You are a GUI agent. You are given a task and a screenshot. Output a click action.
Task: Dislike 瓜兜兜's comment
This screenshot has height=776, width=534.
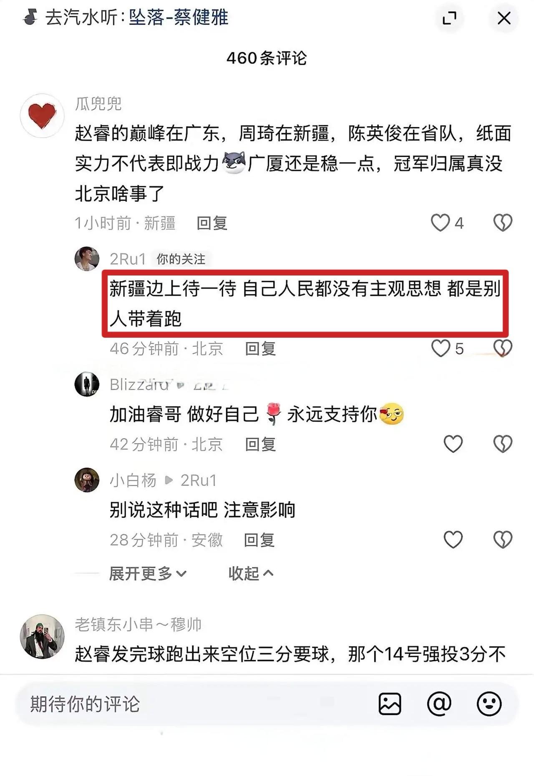click(x=503, y=223)
